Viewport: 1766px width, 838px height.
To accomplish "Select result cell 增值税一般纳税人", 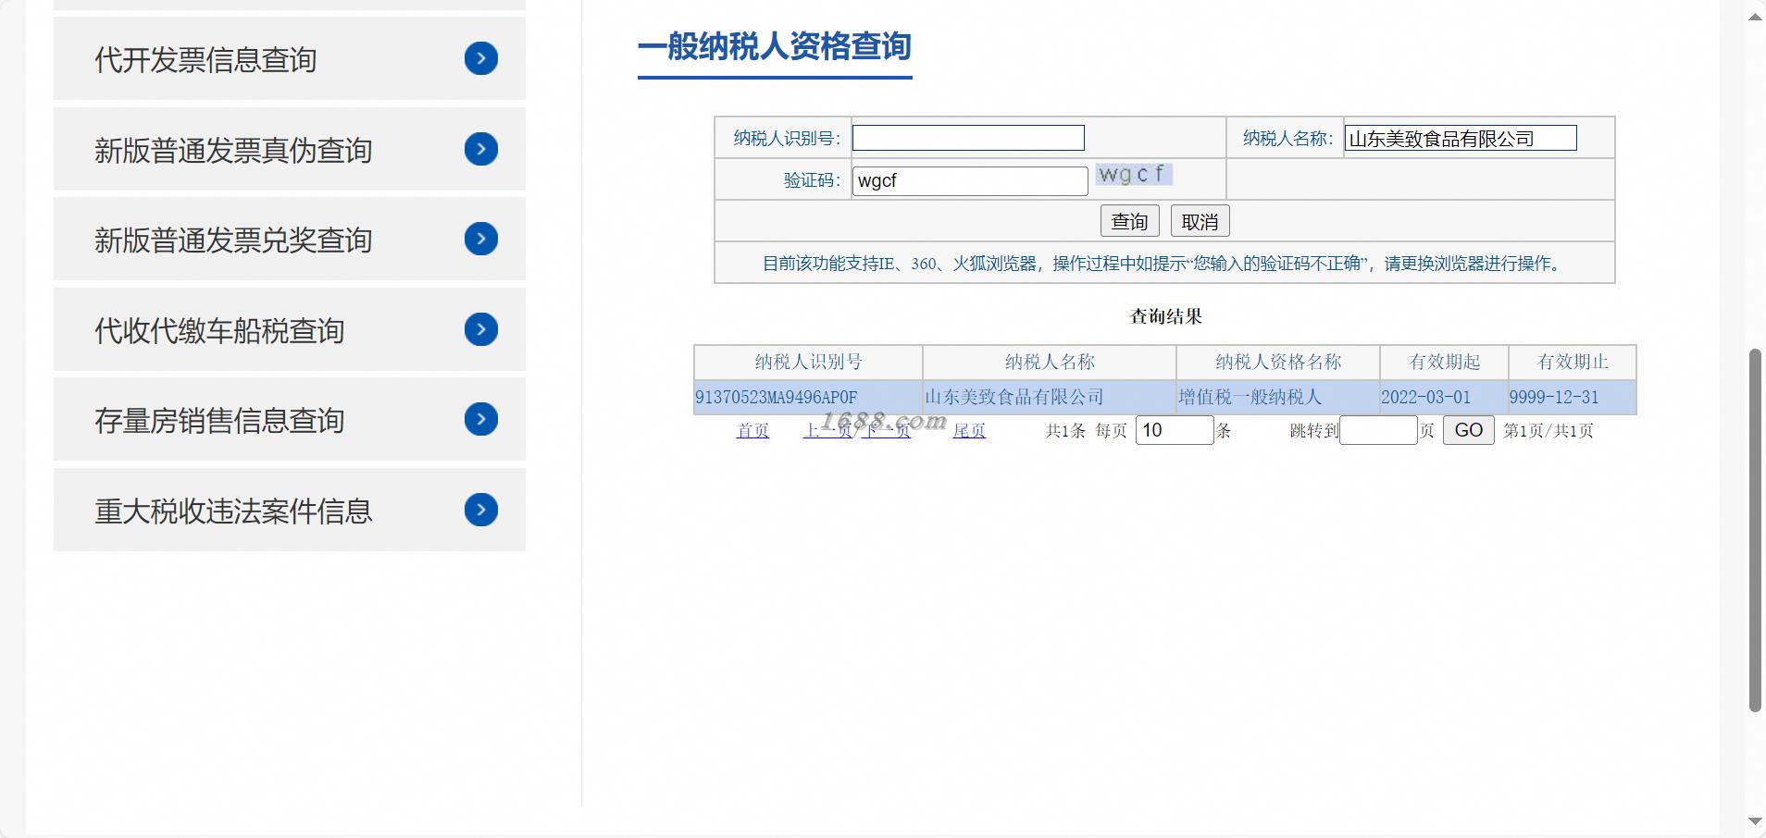I will click(x=1277, y=397).
